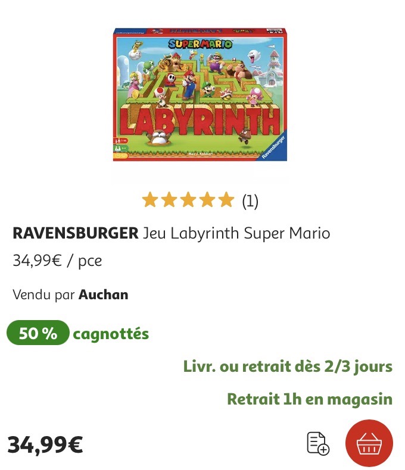This screenshot has width=405, height=470.
Task: Click the fifth rating star
Action: click(226, 200)
